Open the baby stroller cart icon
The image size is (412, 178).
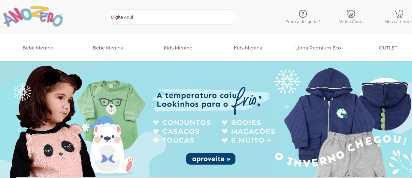click(x=399, y=14)
